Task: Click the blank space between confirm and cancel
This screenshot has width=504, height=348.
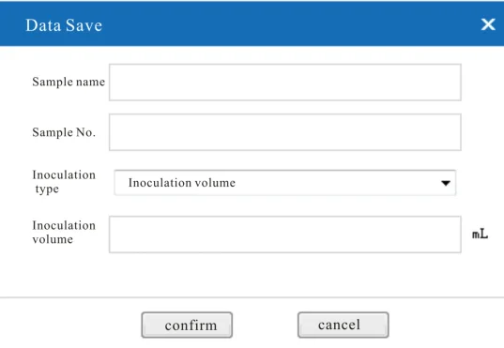Action: [265, 325]
